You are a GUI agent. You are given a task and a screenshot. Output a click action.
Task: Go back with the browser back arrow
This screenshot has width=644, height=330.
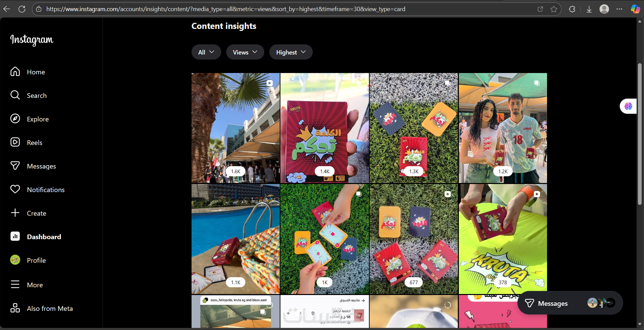pyautogui.click(x=7, y=9)
